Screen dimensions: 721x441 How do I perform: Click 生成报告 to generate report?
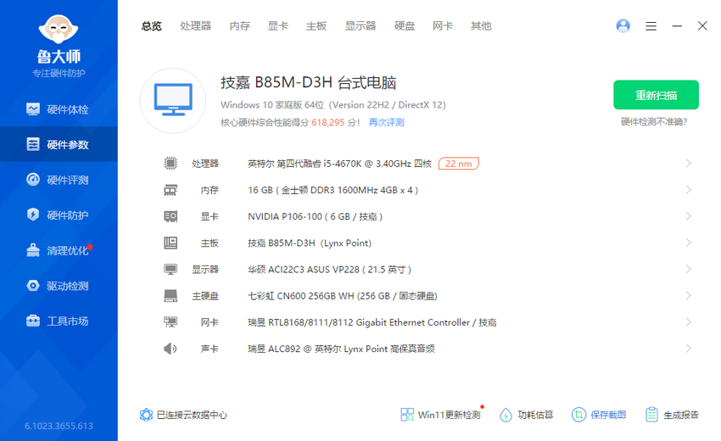point(672,415)
